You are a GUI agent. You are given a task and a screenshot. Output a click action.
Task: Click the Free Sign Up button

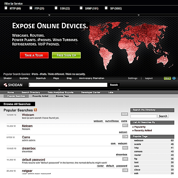66,55
